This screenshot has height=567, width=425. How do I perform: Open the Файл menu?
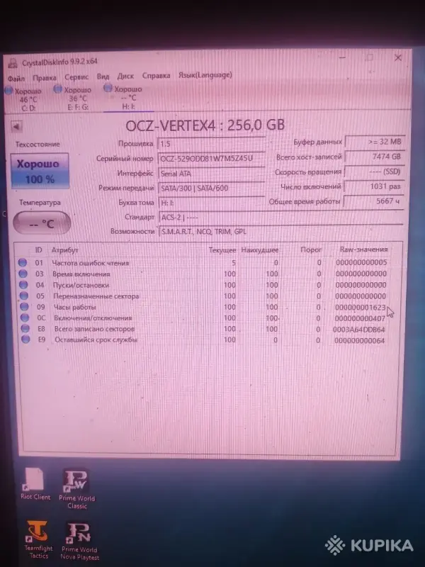(16, 78)
